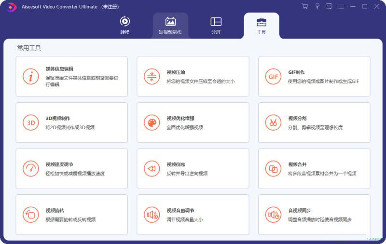
Task: Click description 分割、剪辑视频至理想长度
Action: 315,127
